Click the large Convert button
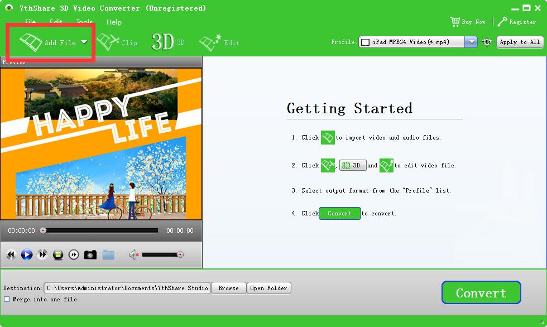547x327 pixels. pos(481,292)
